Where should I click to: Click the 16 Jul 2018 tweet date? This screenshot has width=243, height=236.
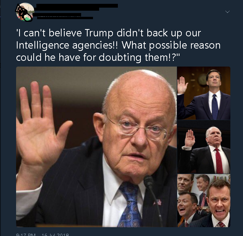click(55, 234)
